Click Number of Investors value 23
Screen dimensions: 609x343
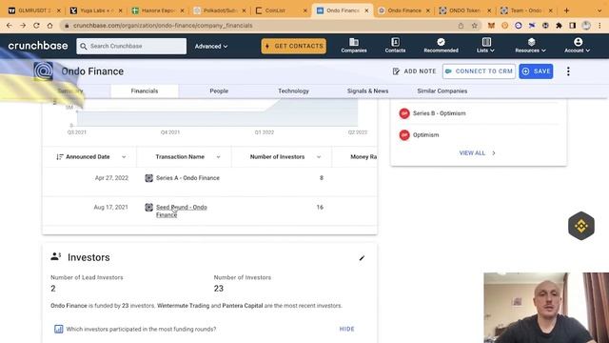[219, 289]
